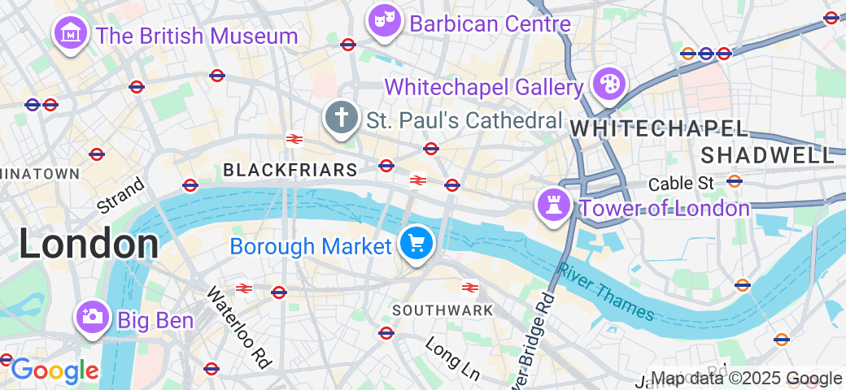Click the Borough Market text label
Viewport: 846px width, 390px height.
tap(310, 247)
